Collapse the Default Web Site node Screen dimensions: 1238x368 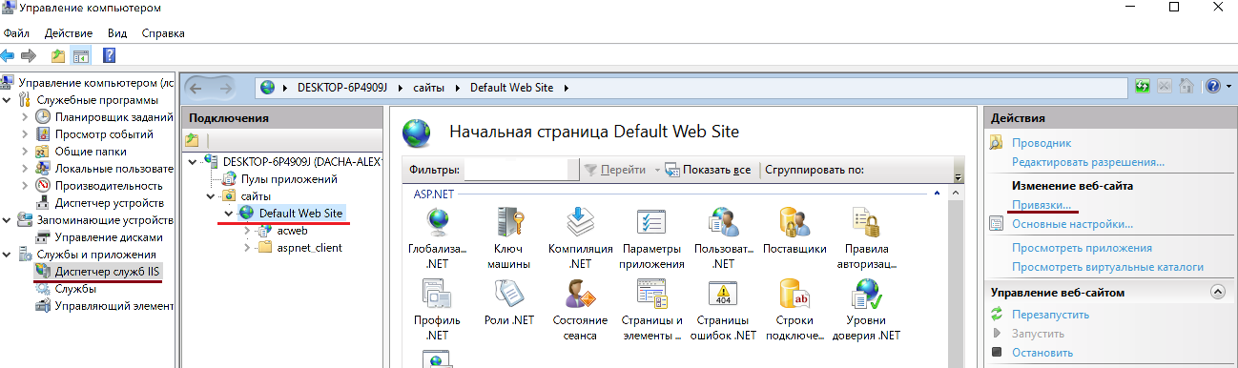(228, 213)
